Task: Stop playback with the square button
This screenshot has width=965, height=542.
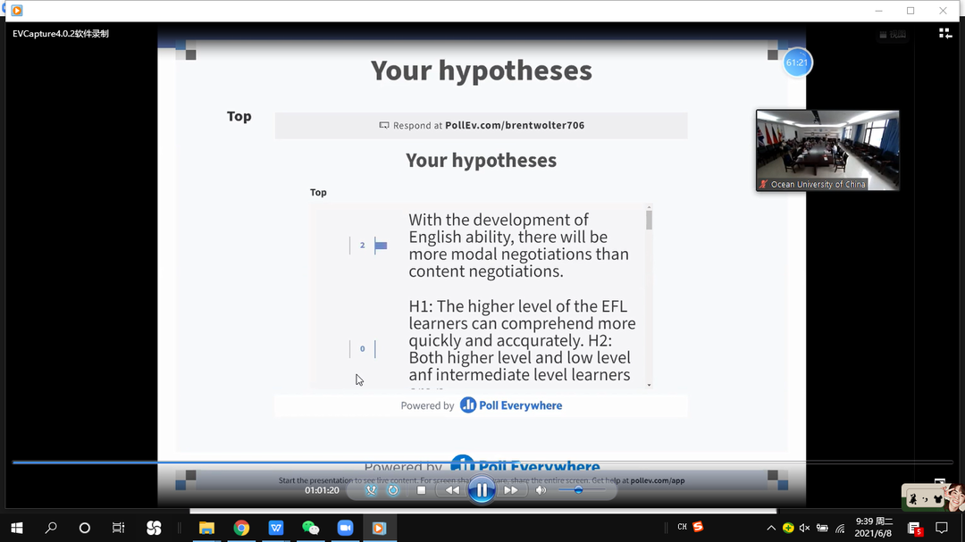Action: [422, 490]
